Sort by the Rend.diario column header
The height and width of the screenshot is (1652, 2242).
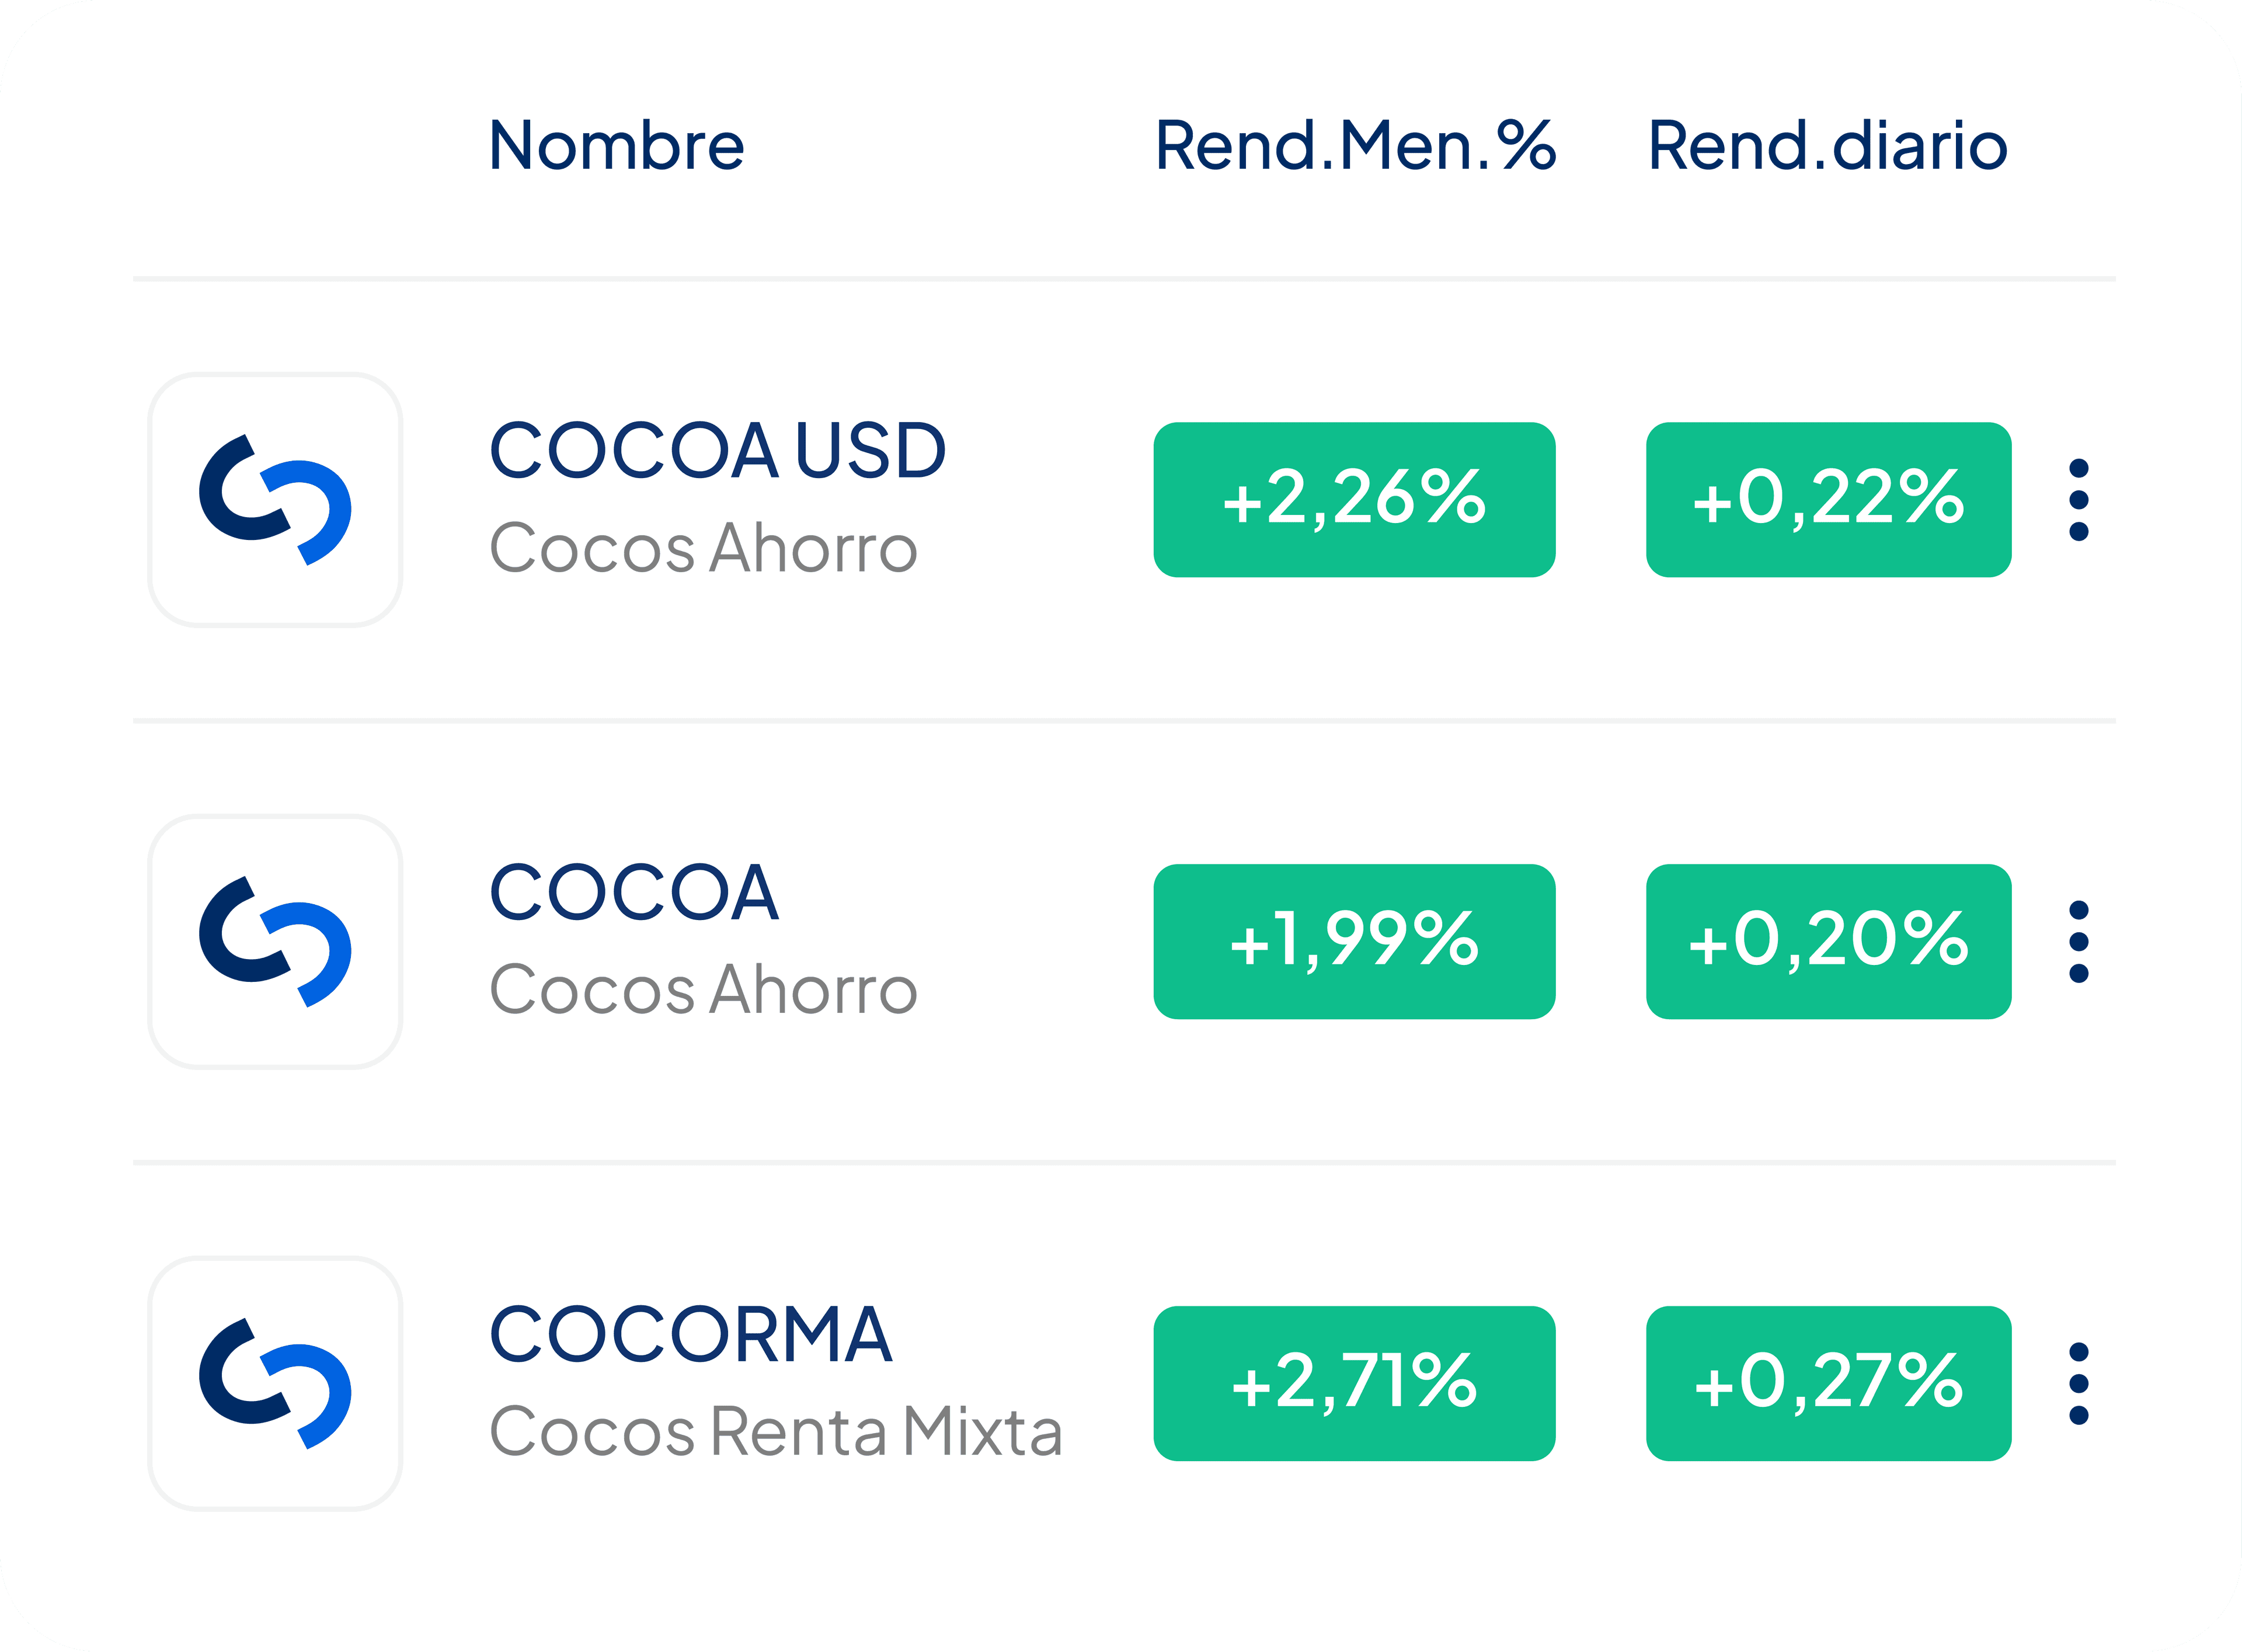(x=1828, y=146)
